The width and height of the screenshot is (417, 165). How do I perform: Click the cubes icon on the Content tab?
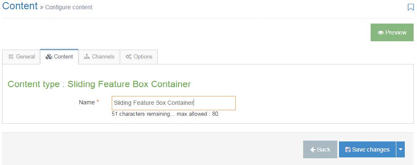point(48,56)
